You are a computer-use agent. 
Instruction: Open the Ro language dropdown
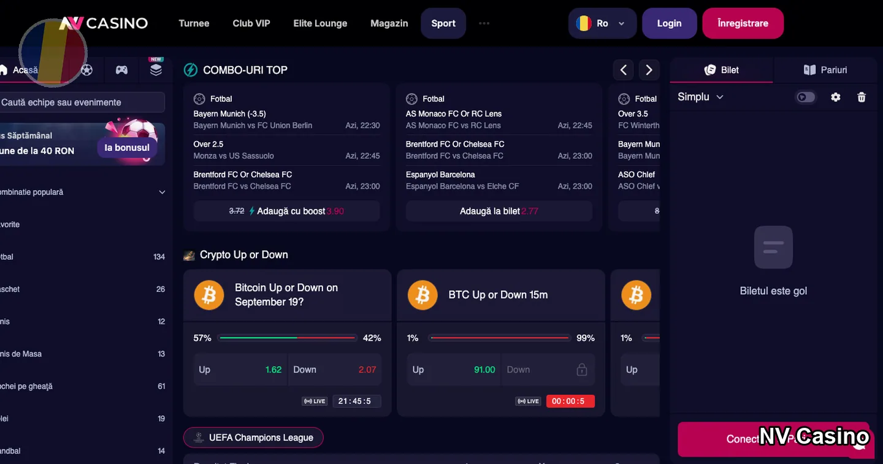tap(602, 23)
